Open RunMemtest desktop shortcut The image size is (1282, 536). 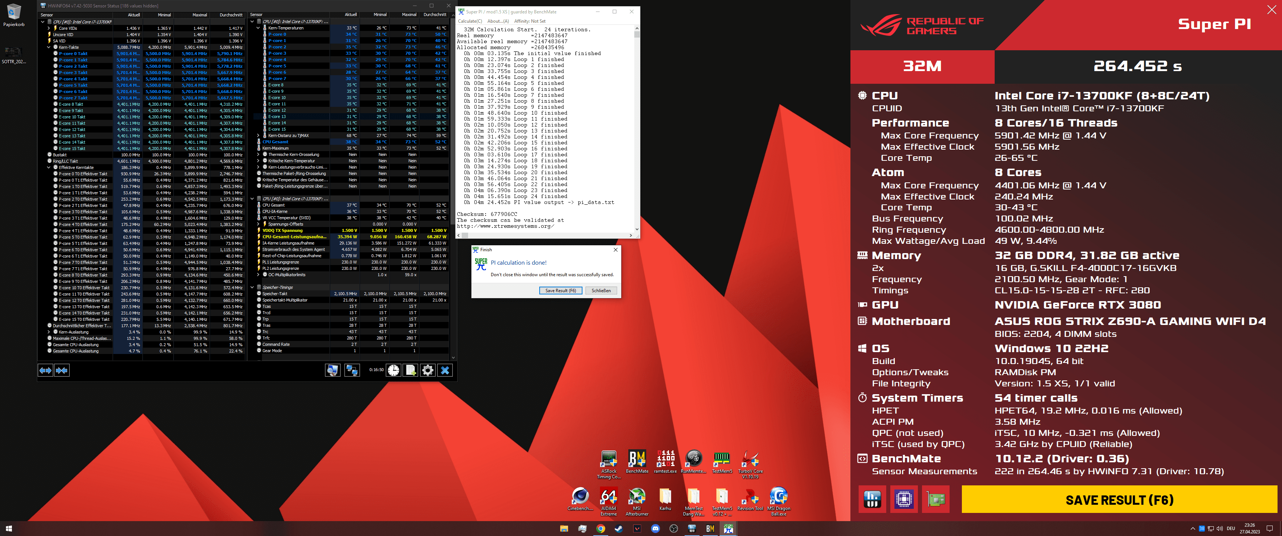(x=694, y=462)
